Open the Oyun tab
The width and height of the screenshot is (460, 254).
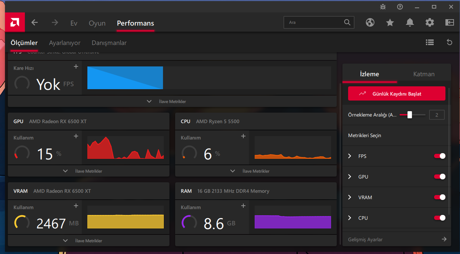pyautogui.click(x=97, y=23)
